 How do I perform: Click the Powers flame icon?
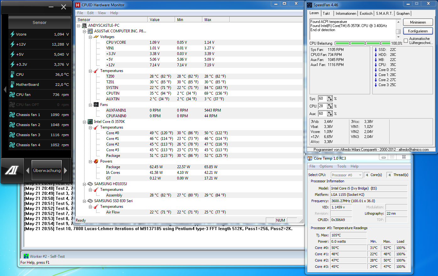[x=96, y=161]
